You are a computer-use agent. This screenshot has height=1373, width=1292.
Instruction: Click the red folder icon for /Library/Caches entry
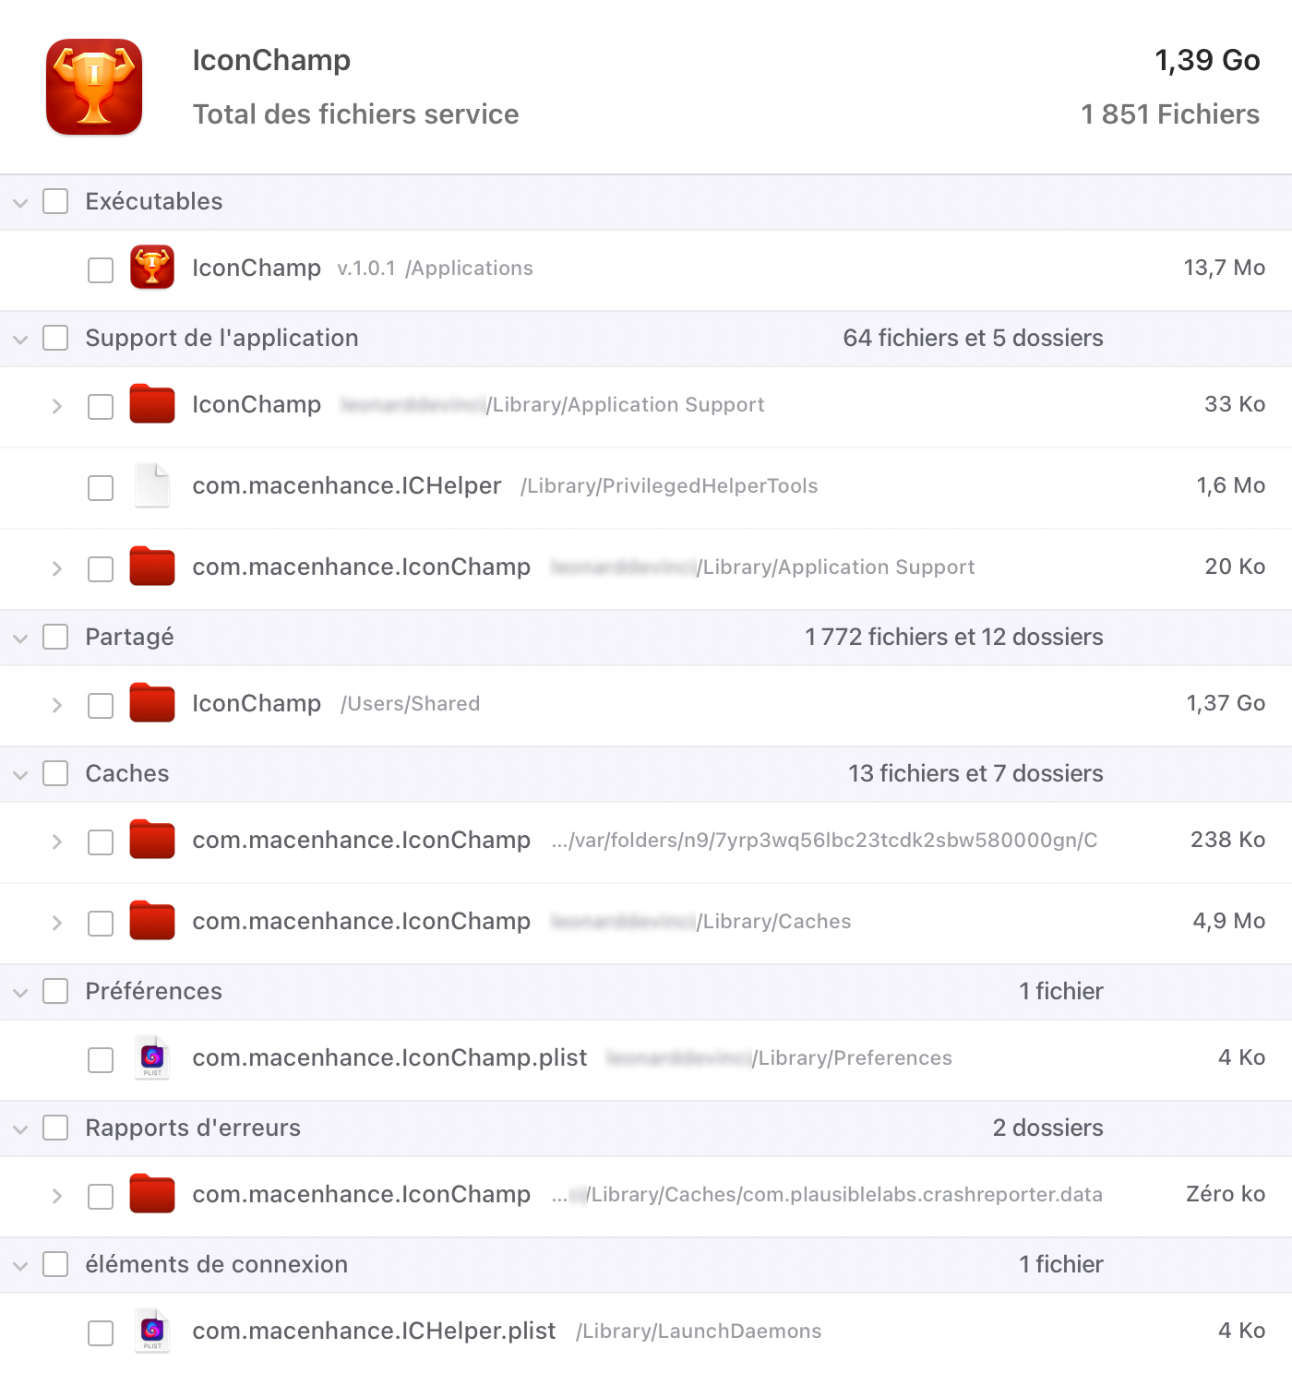click(152, 921)
